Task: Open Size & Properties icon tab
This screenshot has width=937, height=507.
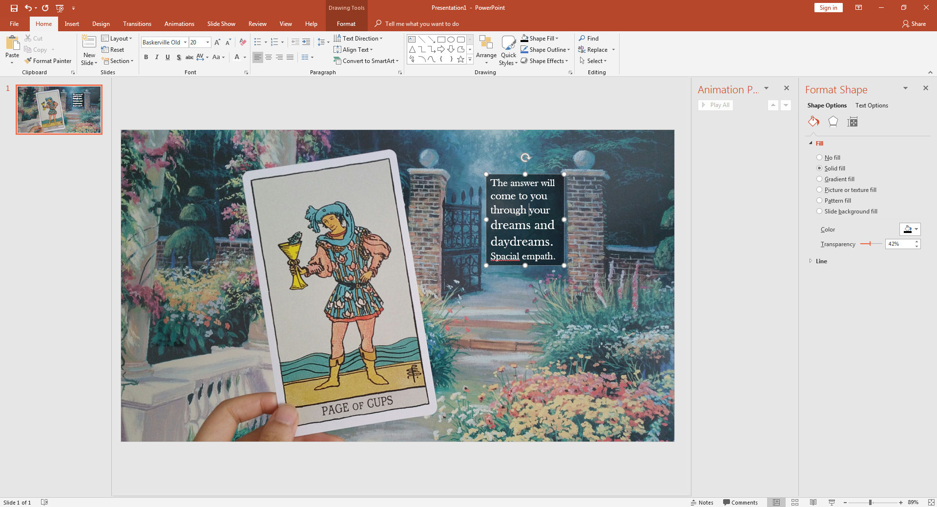Action: (853, 122)
